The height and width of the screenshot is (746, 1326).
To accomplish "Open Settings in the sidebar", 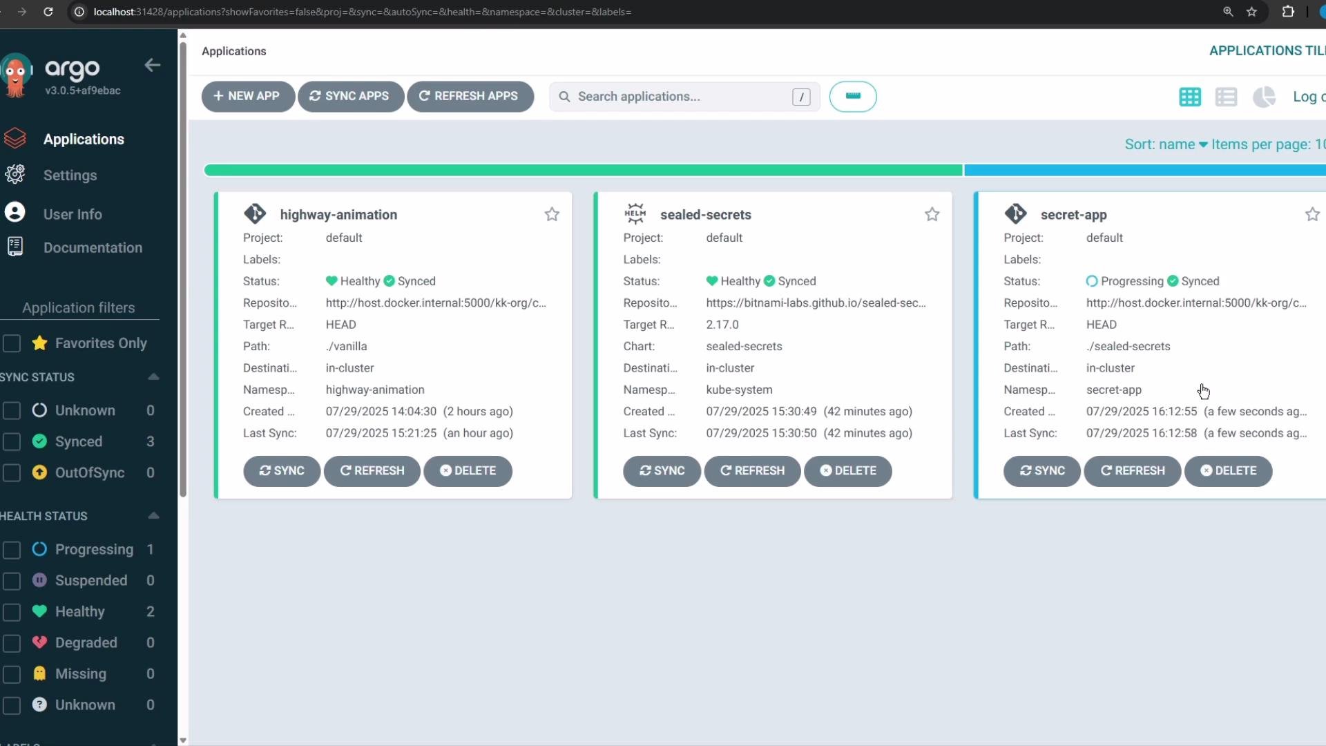I will click(70, 175).
